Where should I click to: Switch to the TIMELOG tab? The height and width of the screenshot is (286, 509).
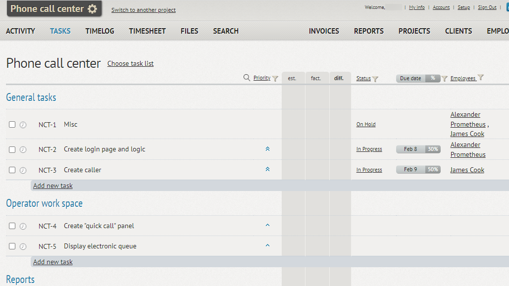tap(100, 31)
